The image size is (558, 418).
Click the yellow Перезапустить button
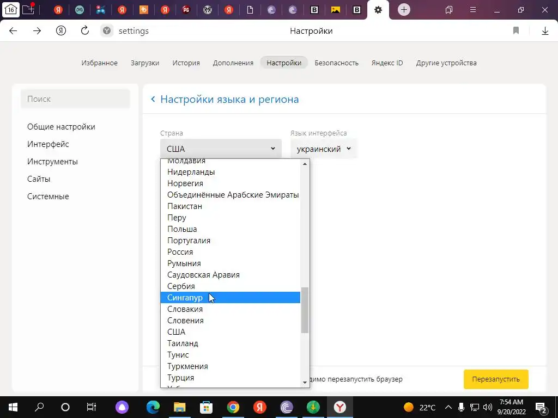496,379
